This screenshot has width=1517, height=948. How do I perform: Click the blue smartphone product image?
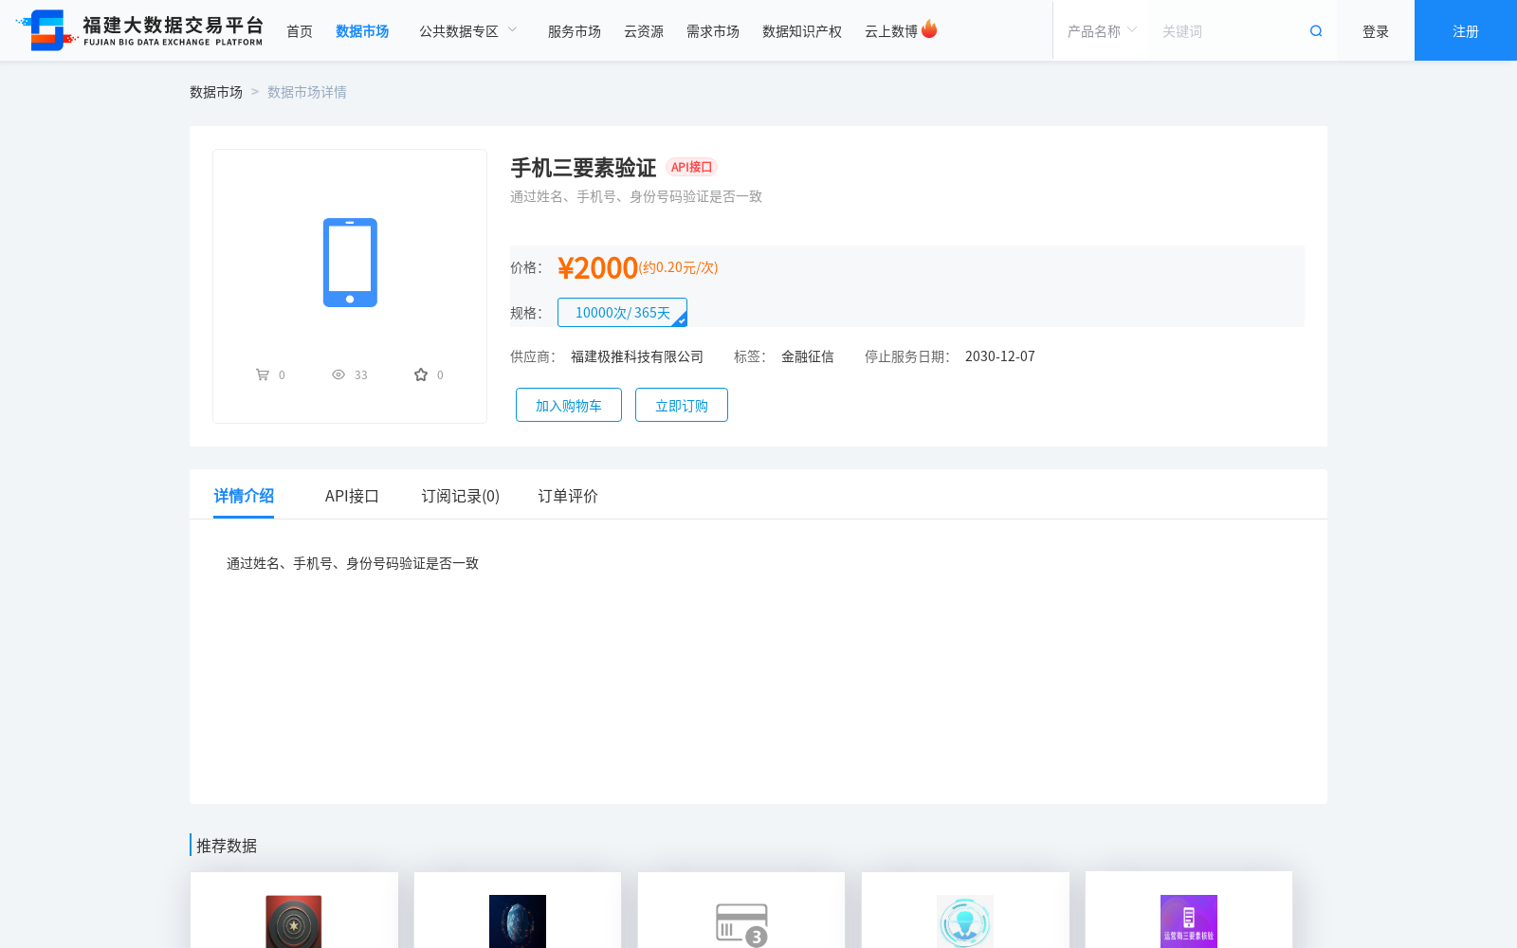pos(350,263)
